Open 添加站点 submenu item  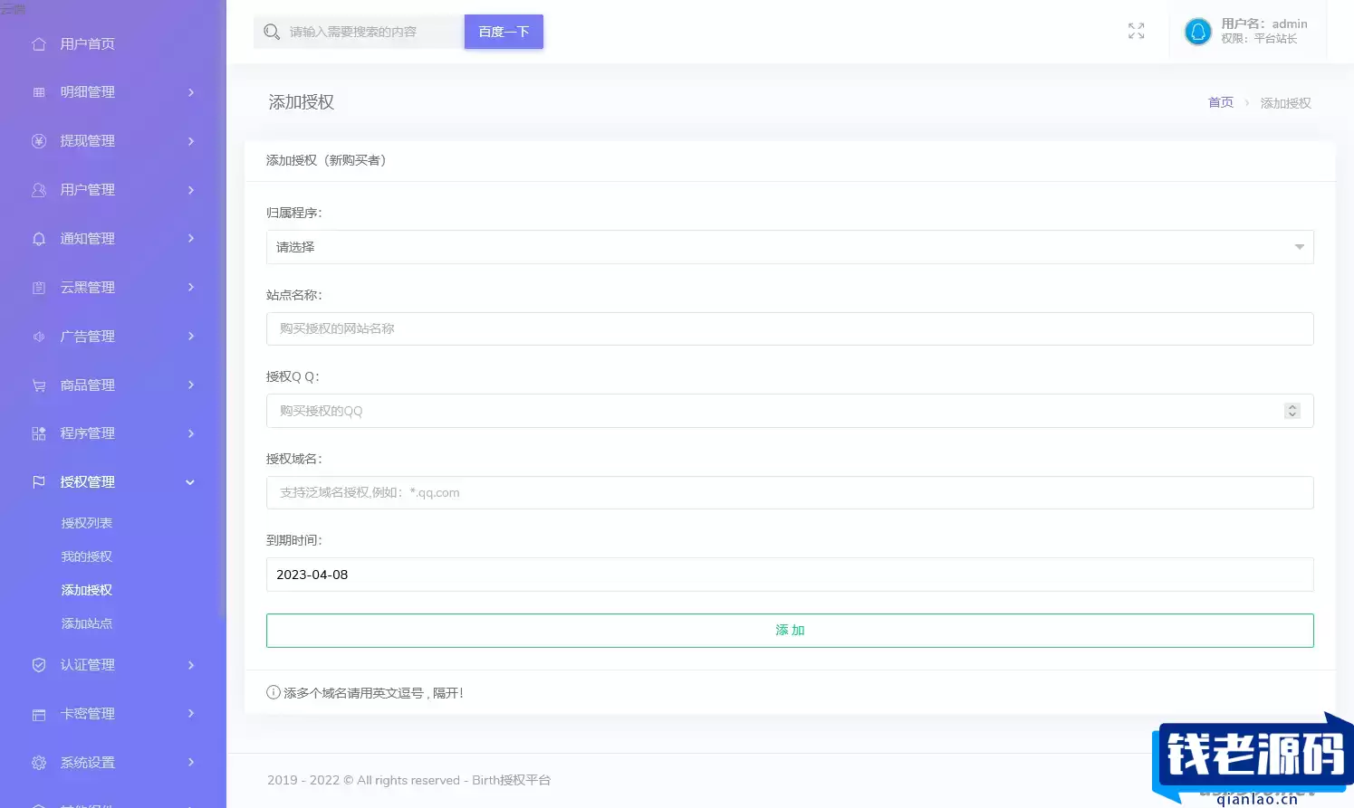click(87, 623)
